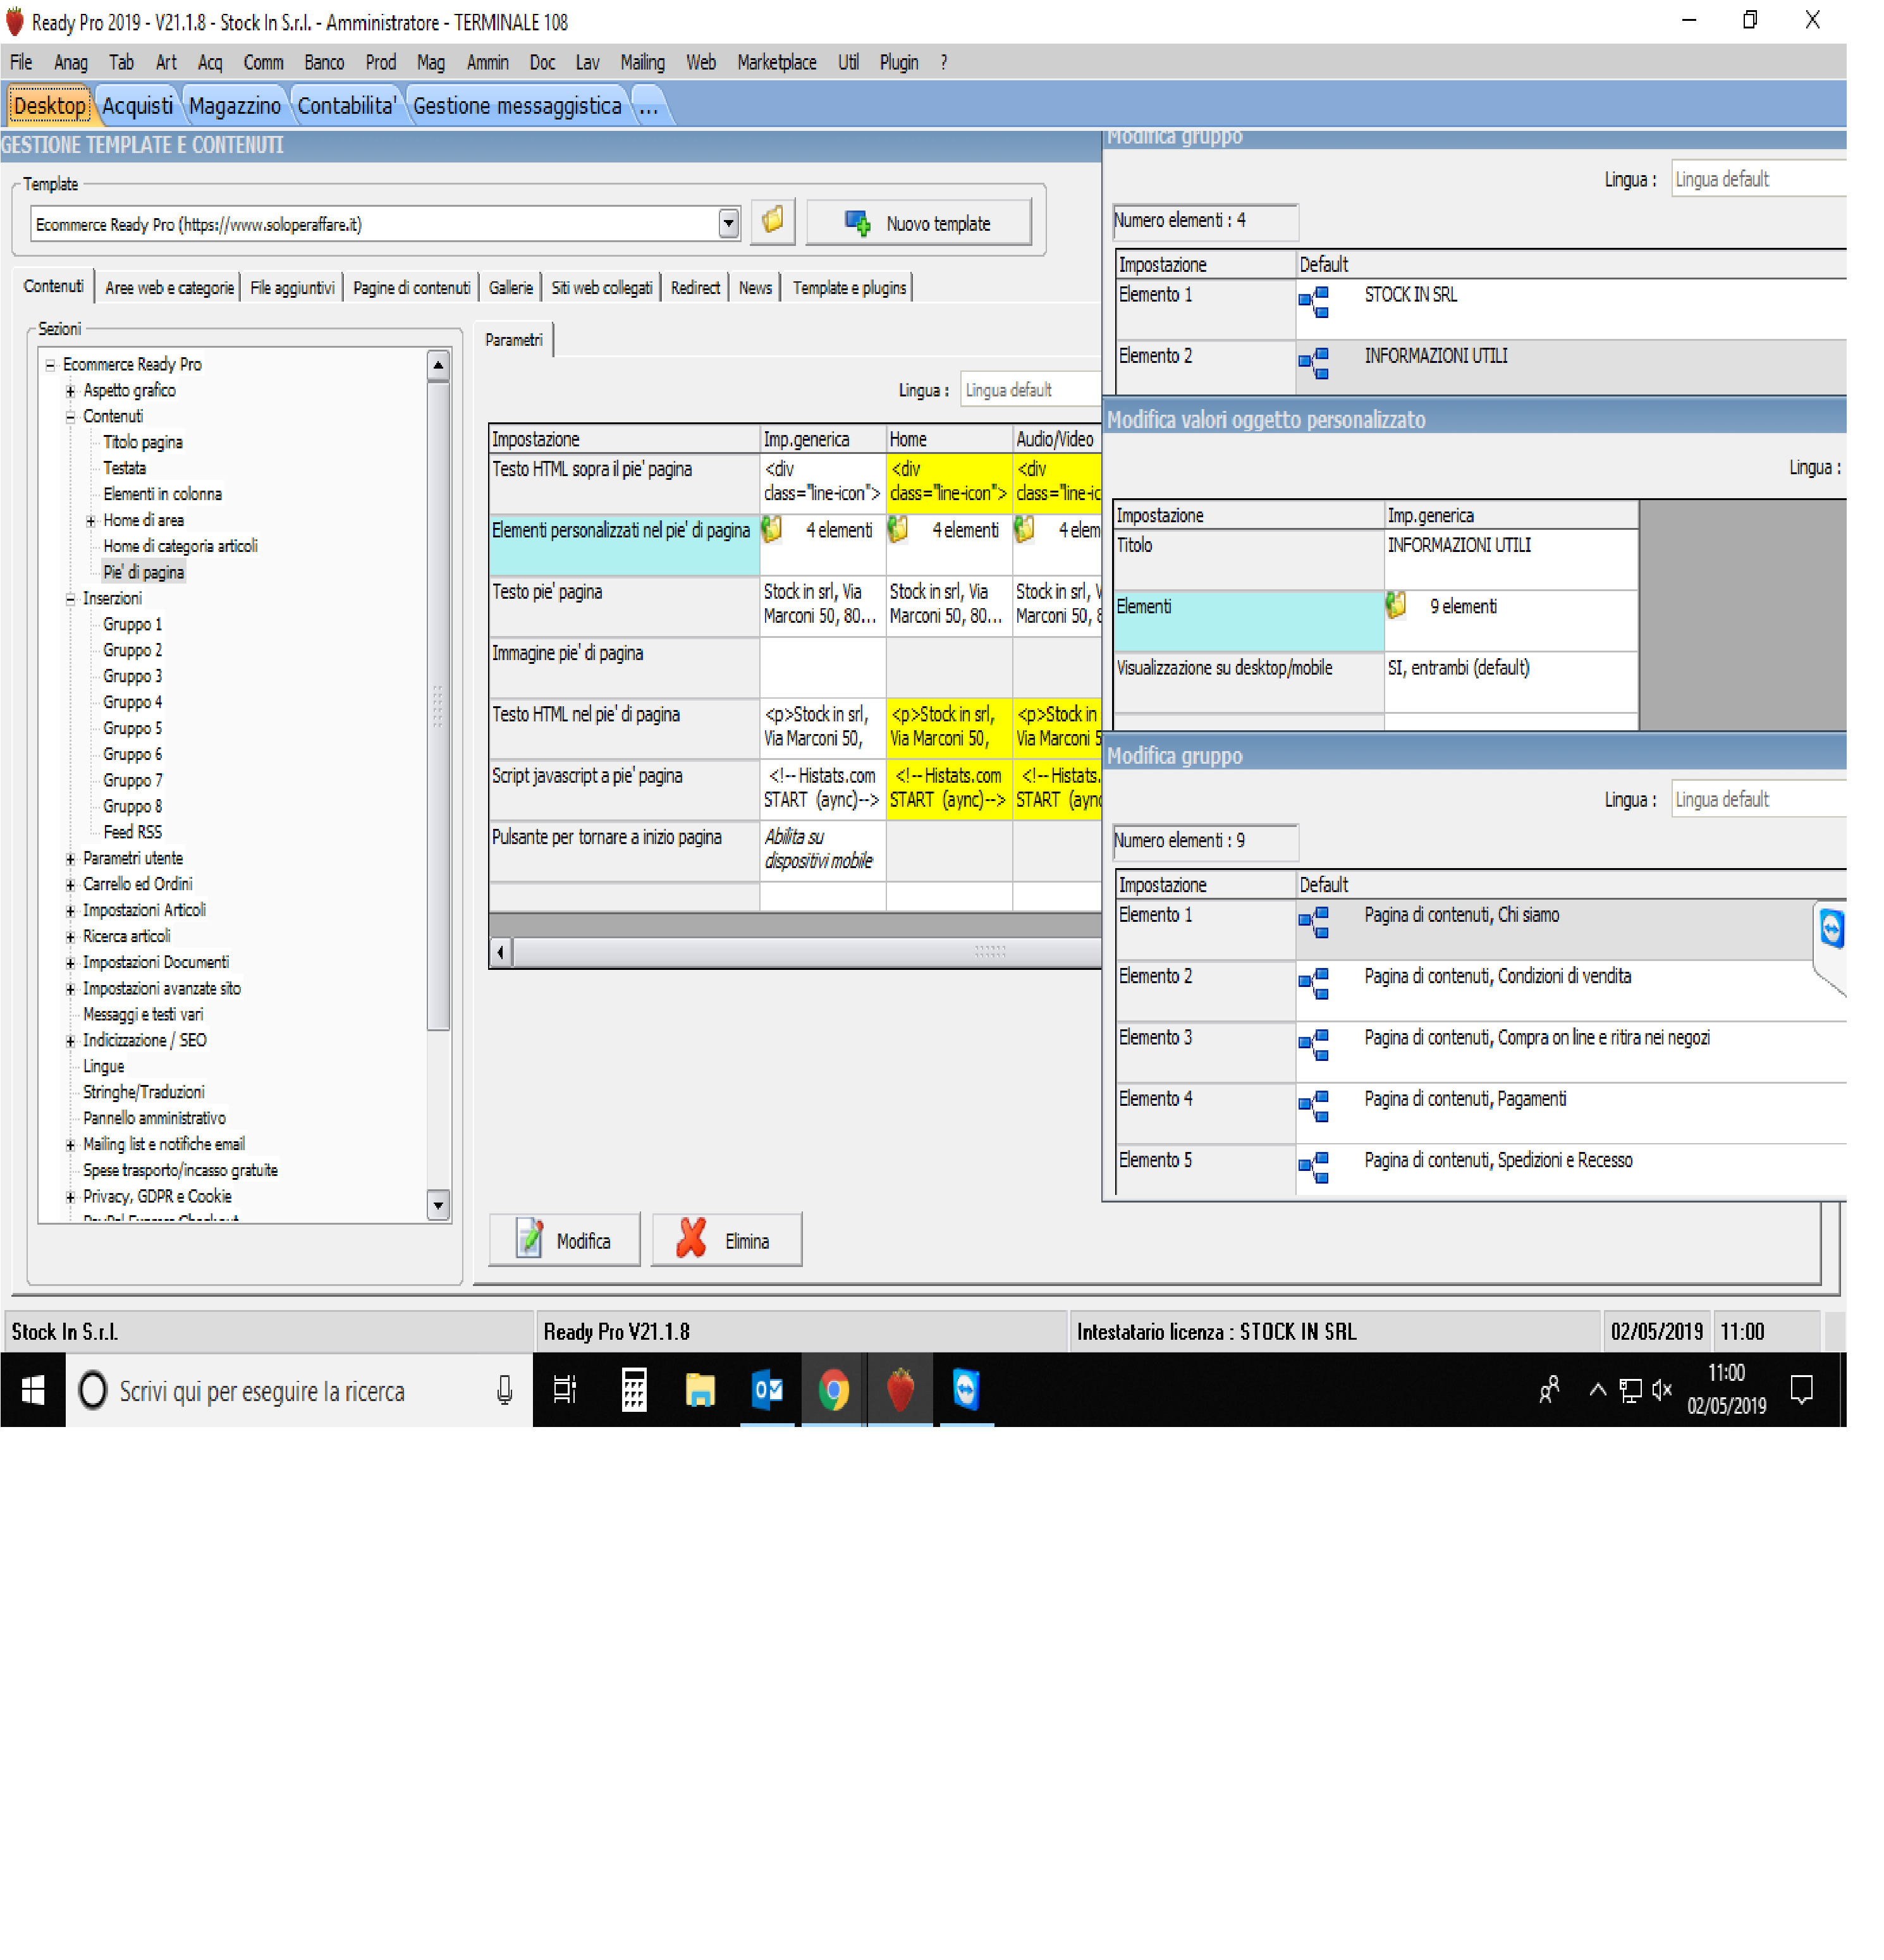Click the Nuovo template icon button
This screenshot has height=1960, width=1884.
[918, 223]
